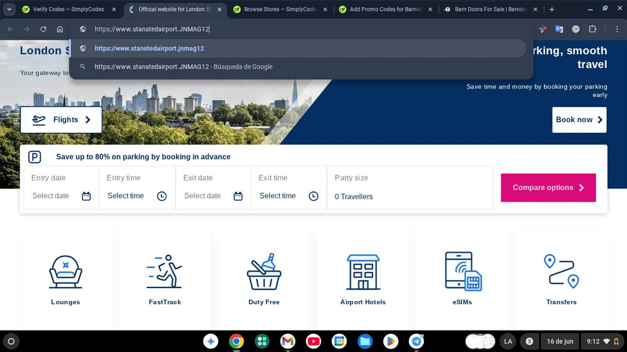Screen dimensions: 627x352
Task: Click the Exit time clock icon
Action: [x=313, y=196]
